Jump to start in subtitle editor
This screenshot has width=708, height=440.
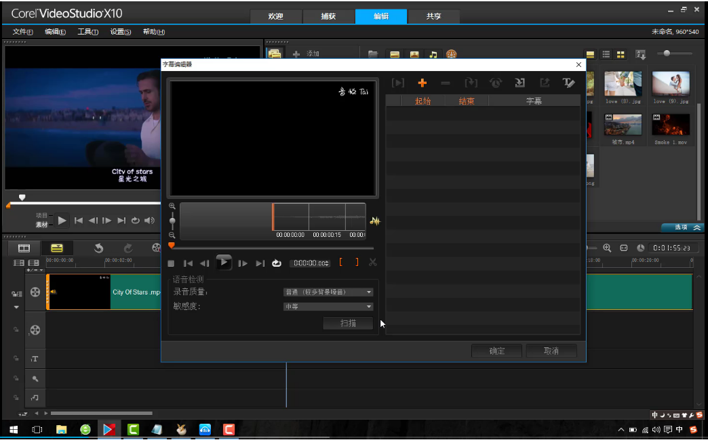[189, 263]
